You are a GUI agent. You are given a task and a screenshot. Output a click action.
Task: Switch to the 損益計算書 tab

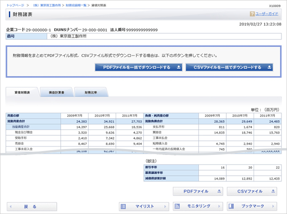57,92
